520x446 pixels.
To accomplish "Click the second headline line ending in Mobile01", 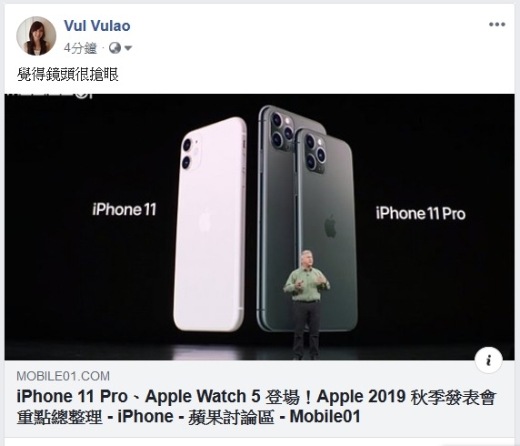I will [188, 417].
